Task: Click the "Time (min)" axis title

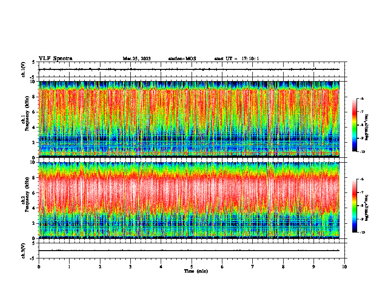Action: pos(196,271)
